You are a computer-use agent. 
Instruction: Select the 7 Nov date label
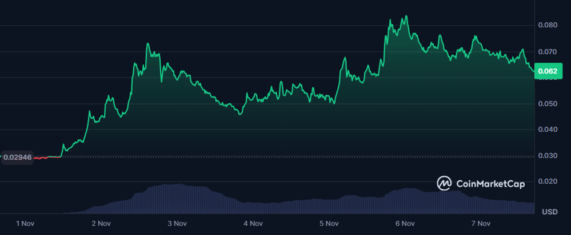481,223
